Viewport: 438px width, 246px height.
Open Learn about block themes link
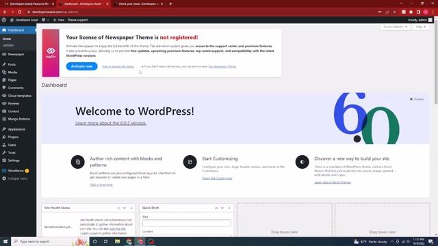click(x=333, y=182)
